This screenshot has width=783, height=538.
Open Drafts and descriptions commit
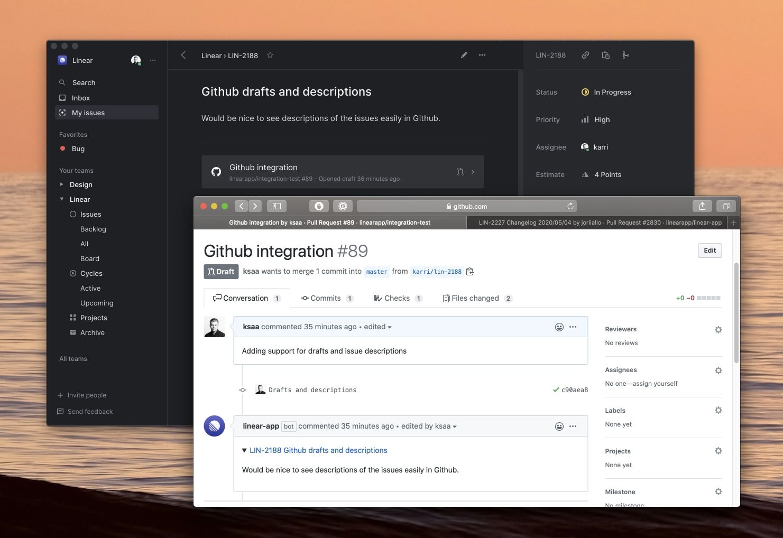[312, 390]
